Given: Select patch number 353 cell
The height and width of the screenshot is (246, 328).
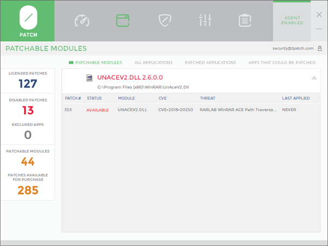Looking at the screenshot, I should click(x=68, y=110).
